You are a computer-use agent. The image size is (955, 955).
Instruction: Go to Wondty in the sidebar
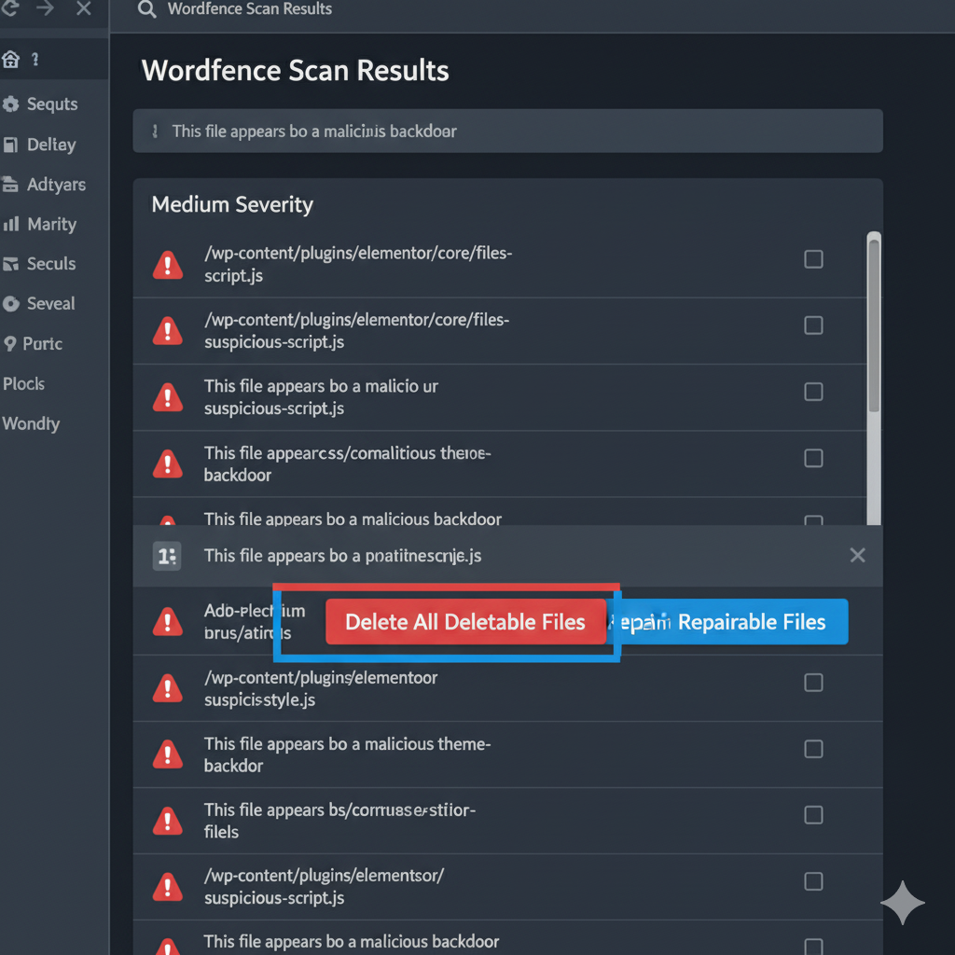(x=31, y=423)
